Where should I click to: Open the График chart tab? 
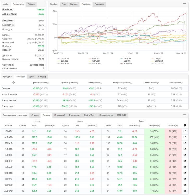coord(54,4)
